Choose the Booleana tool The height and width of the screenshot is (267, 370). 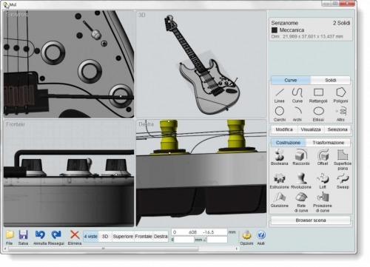click(279, 157)
